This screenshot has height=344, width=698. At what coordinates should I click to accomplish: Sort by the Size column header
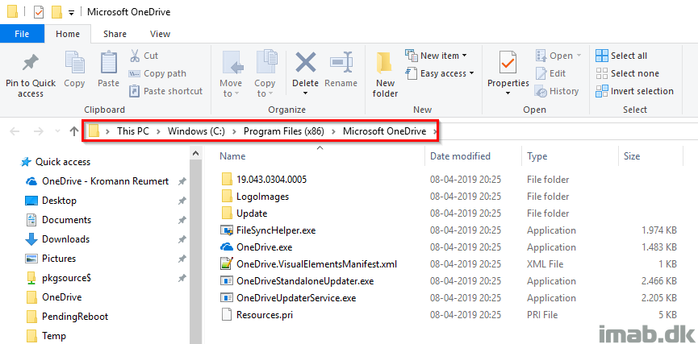click(x=632, y=156)
